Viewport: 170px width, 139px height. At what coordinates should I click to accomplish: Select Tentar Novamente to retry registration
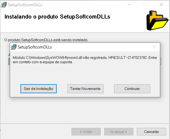[x=85, y=89]
